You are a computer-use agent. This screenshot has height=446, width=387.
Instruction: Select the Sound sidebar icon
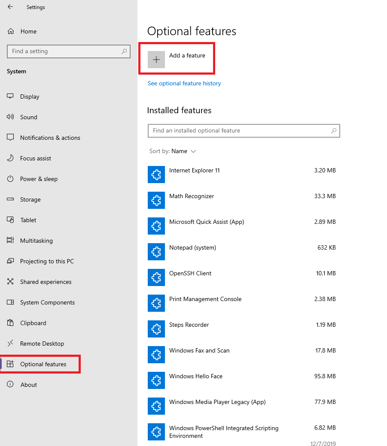10,117
